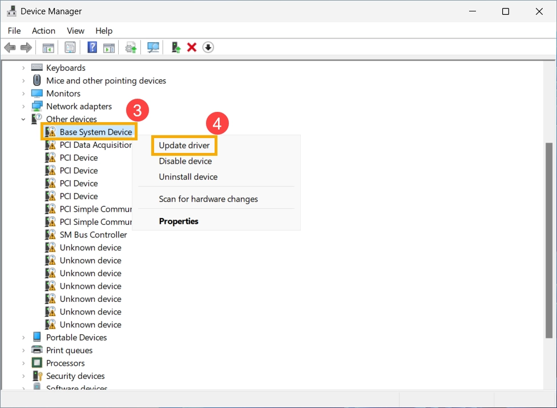Select the Monitors label
Screen dimensions: 557x408
pyautogui.click(x=63, y=94)
